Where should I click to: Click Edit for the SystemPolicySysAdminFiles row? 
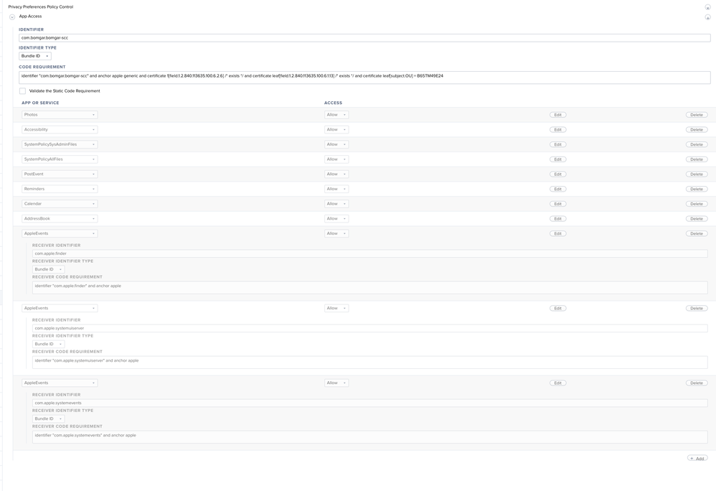[557, 144]
